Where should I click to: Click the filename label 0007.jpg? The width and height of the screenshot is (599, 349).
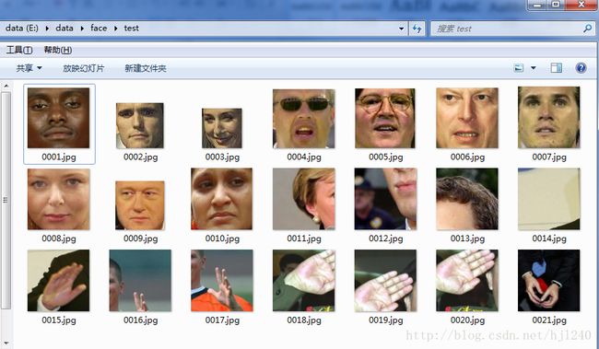coord(549,157)
